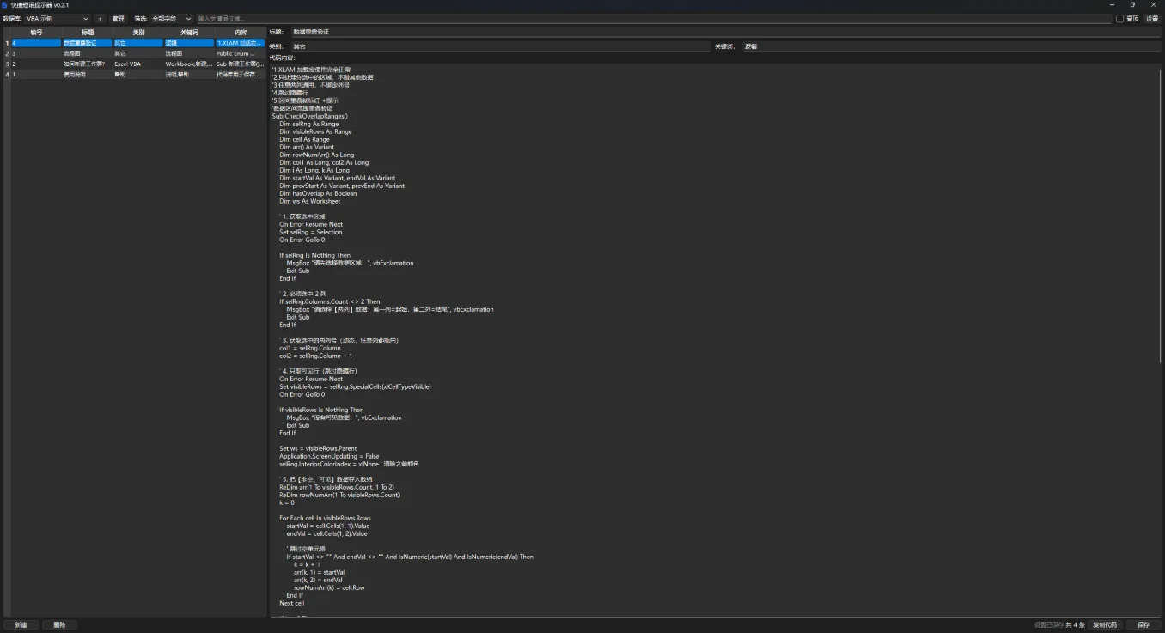
Task: Click the Workbook keyword cell
Action: tap(189, 64)
